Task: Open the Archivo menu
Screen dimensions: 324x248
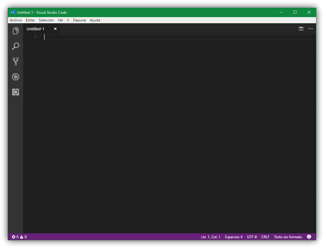Action: pyautogui.click(x=16, y=20)
